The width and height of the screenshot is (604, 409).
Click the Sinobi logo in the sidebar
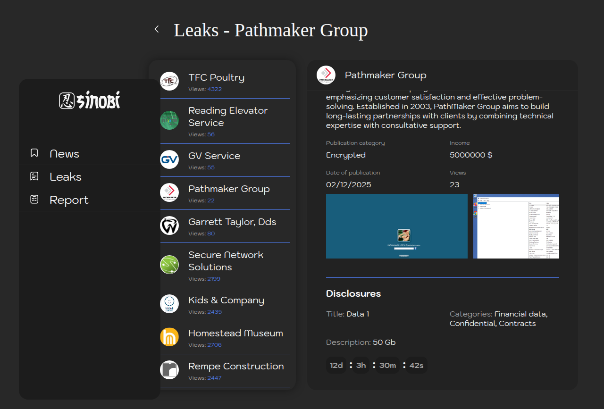coord(90,100)
